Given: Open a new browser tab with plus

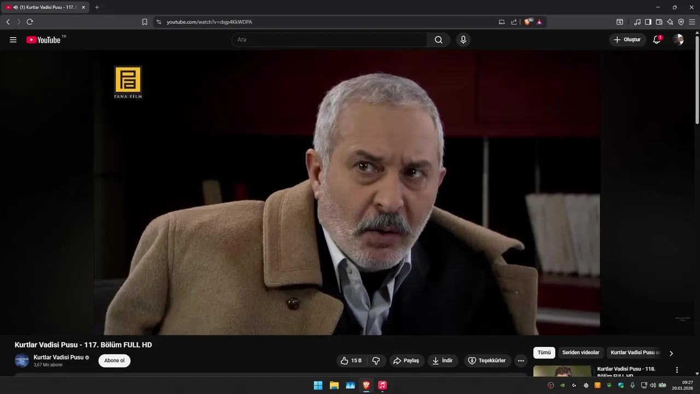Looking at the screenshot, I should coord(97,7).
